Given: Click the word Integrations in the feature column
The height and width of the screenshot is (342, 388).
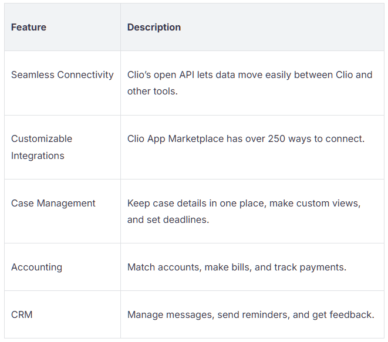Looking at the screenshot, I should [x=38, y=156].
